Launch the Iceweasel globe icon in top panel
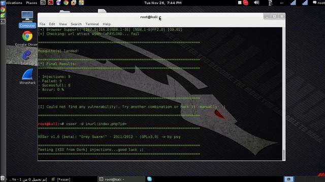The image size is (325, 182). (58, 3)
